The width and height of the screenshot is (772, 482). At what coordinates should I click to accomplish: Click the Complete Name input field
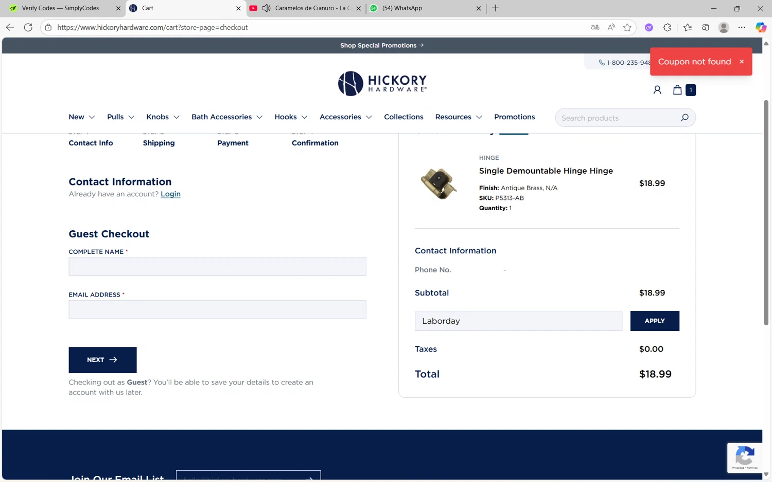[x=217, y=267]
